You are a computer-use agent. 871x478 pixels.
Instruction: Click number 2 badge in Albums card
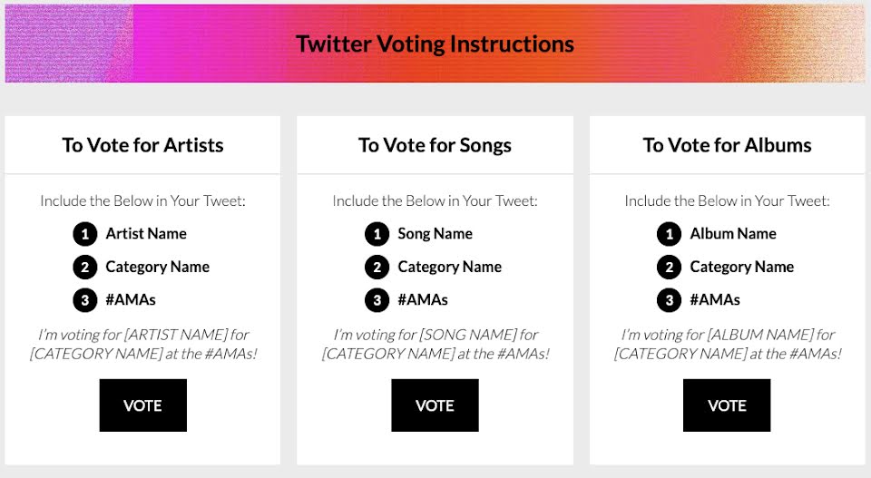tap(670, 268)
